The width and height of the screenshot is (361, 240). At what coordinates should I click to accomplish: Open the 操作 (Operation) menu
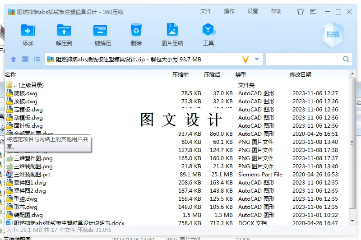pos(229,11)
